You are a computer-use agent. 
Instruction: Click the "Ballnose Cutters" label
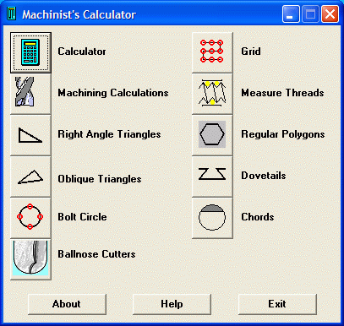96,254
